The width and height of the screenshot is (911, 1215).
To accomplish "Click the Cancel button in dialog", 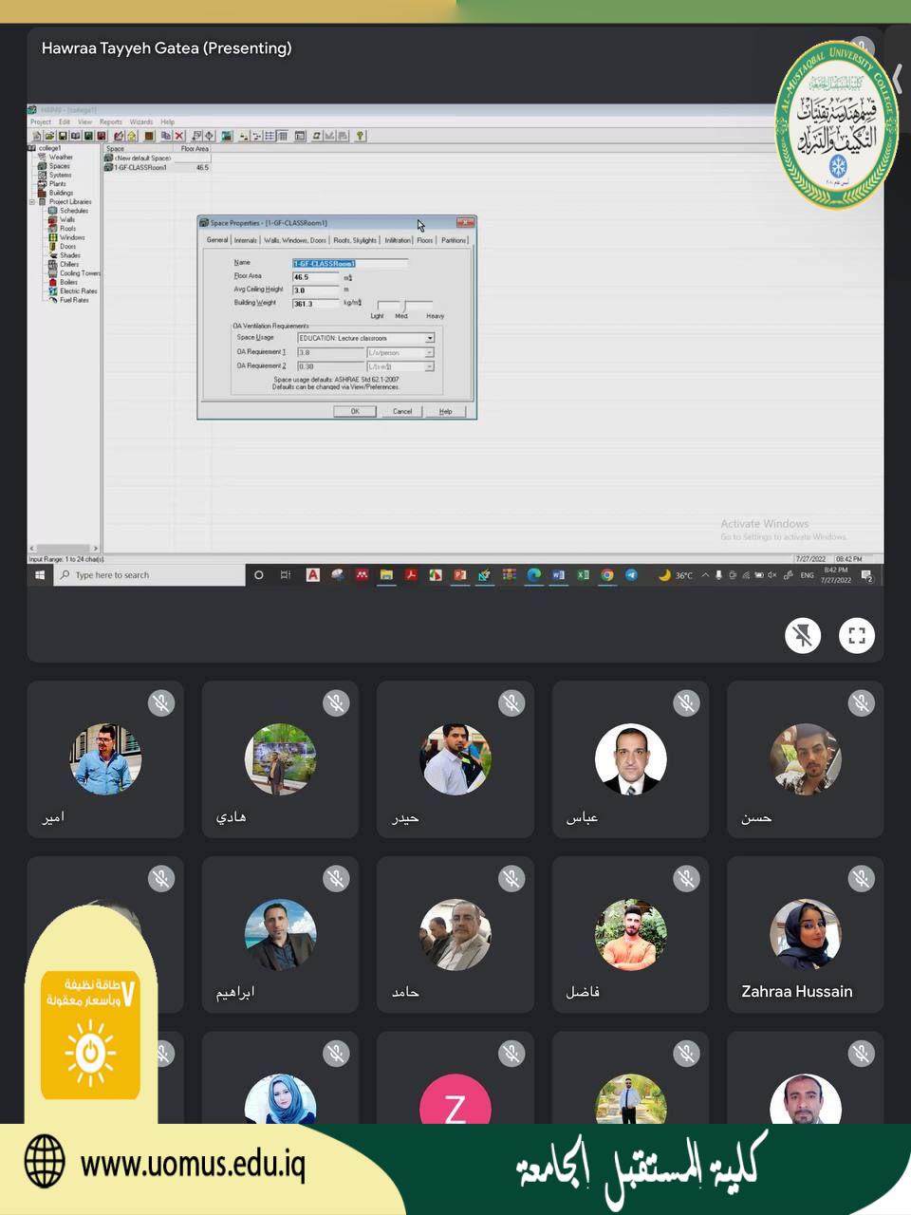I will pyautogui.click(x=402, y=411).
